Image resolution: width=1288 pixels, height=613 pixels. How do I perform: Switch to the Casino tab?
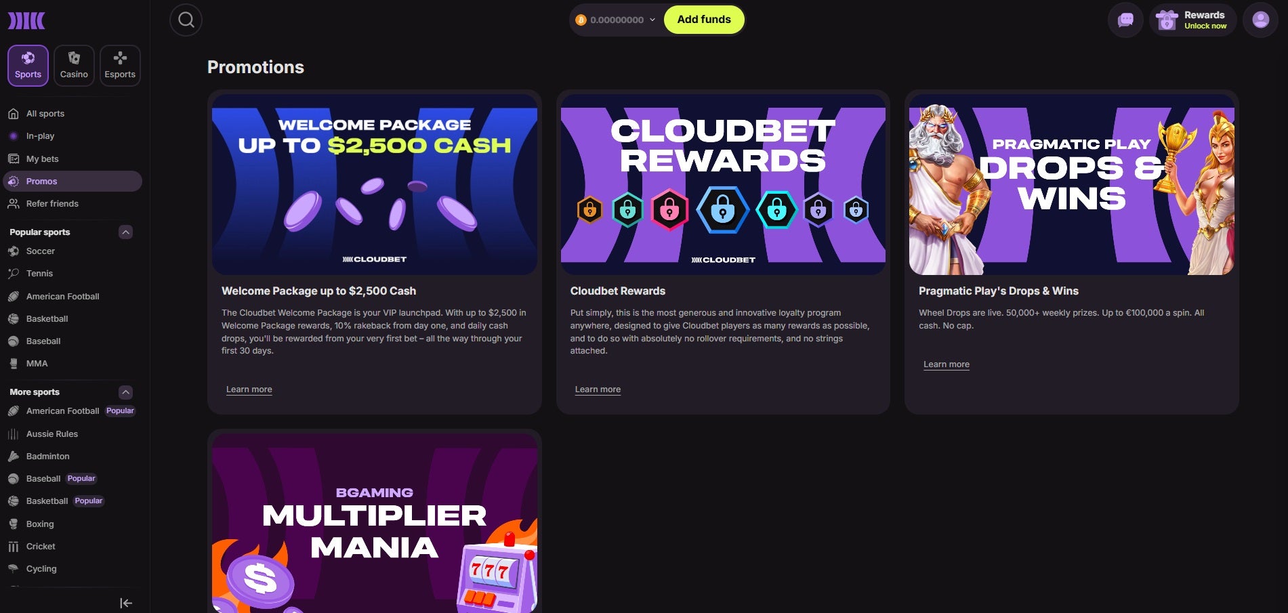point(74,66)
